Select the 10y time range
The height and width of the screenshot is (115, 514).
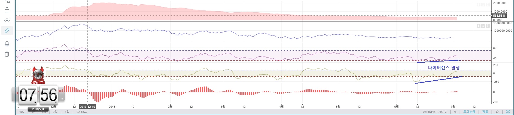coord(22,112)
